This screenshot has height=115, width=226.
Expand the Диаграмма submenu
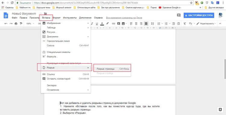(x=66, y=36)
